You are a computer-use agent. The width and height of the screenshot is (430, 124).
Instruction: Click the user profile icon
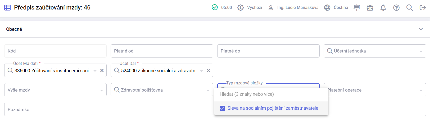[271, 8]
